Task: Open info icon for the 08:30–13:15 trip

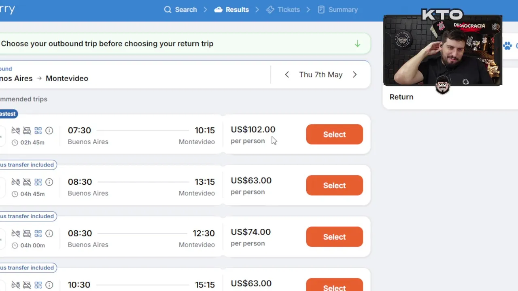Action: tap(49, 182)
